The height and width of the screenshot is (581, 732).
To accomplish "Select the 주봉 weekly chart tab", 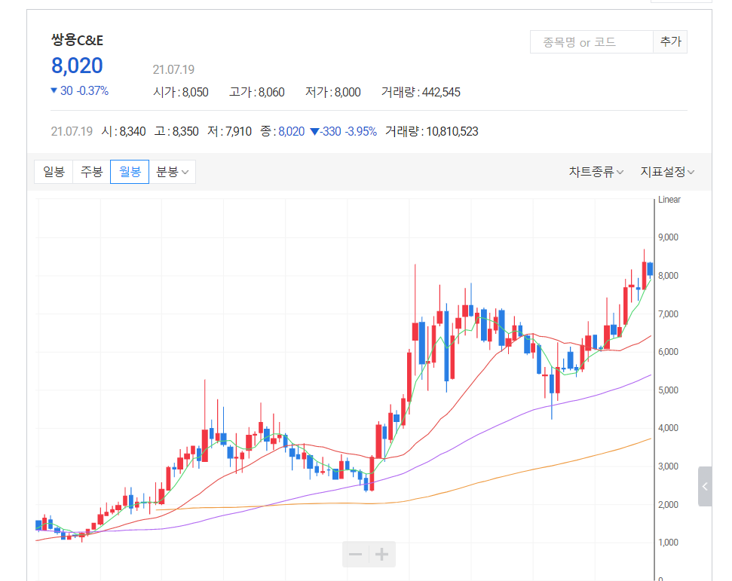I will 91,172.
